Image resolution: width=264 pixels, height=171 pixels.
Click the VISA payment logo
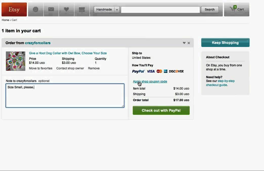pyautogui.click(x=151, y=71)
